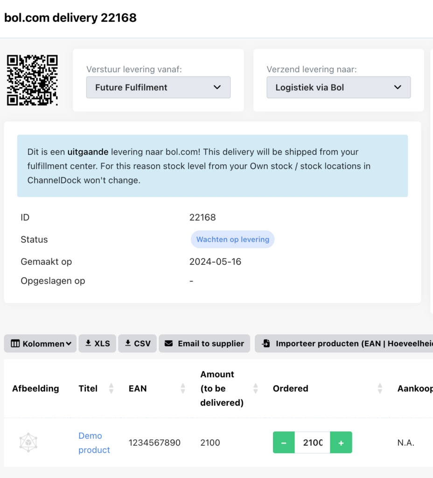Expand the Kolommen column selector
The height and width of the screenshot is (478, 433).
[x=41, y=344]
